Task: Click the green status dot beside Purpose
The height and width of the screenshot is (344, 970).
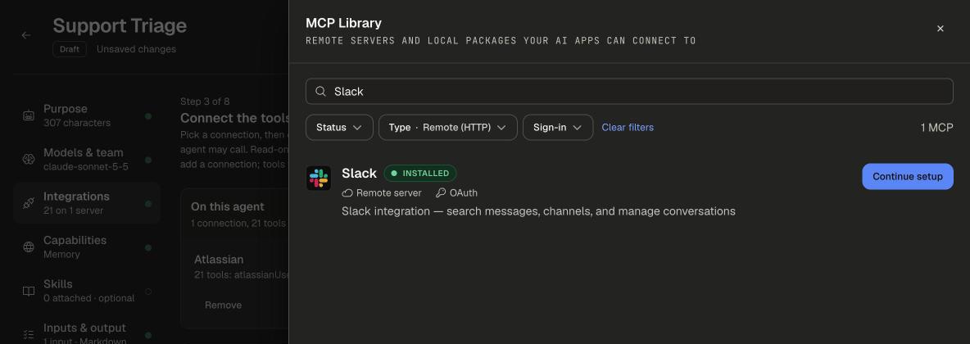Action: (147, 115)
